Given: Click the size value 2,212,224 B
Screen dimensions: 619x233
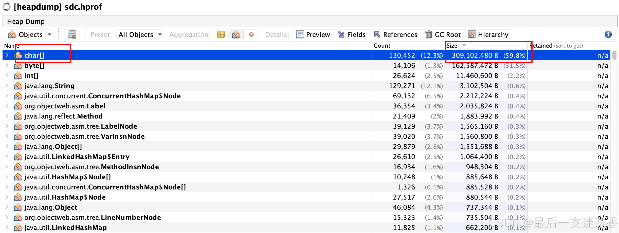Looking at the screenshot, I should tap(479, 96).
